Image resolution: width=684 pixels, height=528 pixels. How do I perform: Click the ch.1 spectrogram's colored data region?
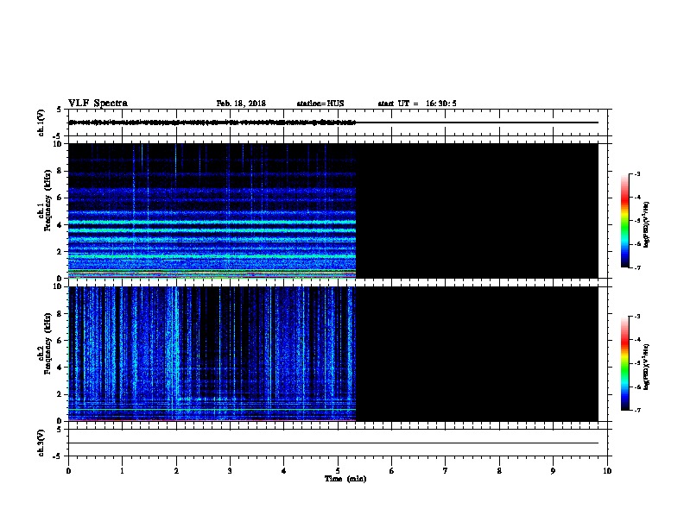point(212,211)
